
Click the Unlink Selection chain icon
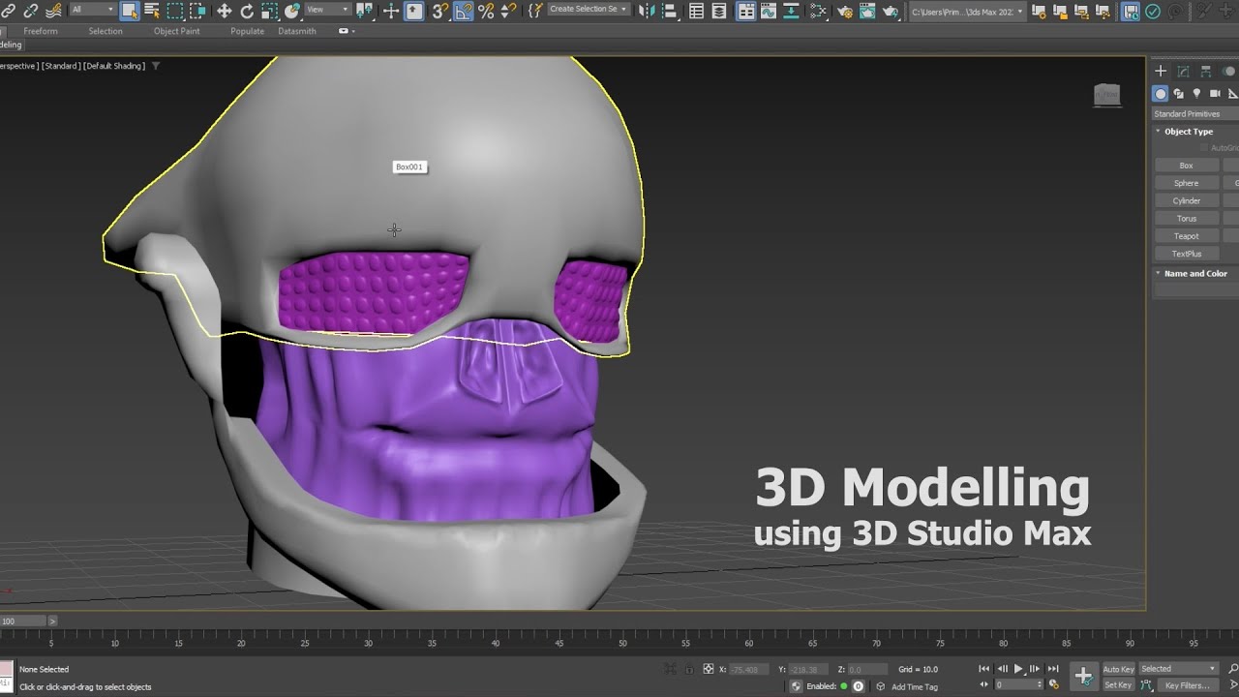coord(31,12)
